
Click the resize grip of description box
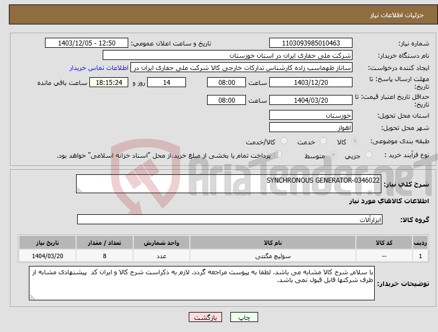click(x=79, y=190)
